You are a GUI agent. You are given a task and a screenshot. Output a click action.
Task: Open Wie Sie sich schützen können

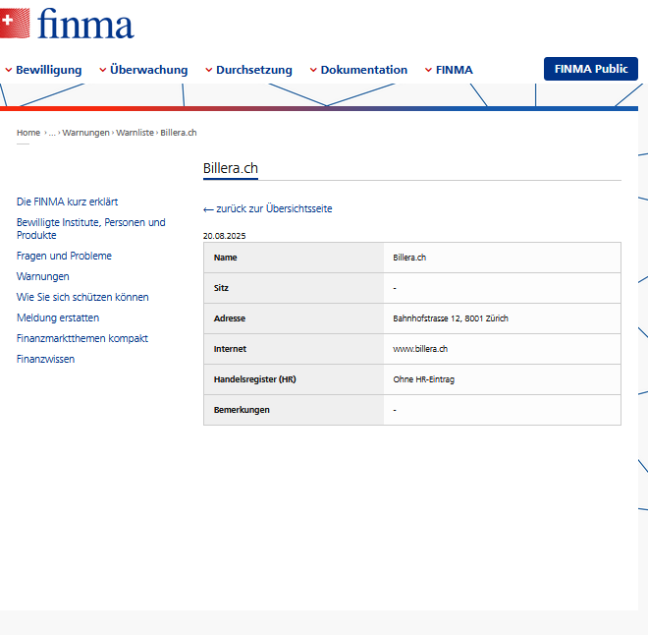point(82,297)
